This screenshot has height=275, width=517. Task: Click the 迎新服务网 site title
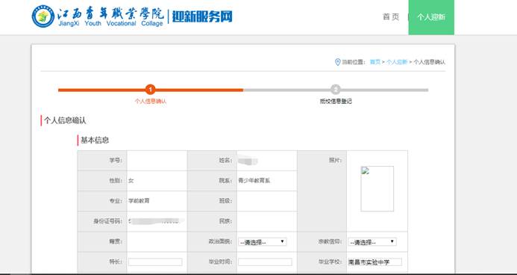click(202, 16)
